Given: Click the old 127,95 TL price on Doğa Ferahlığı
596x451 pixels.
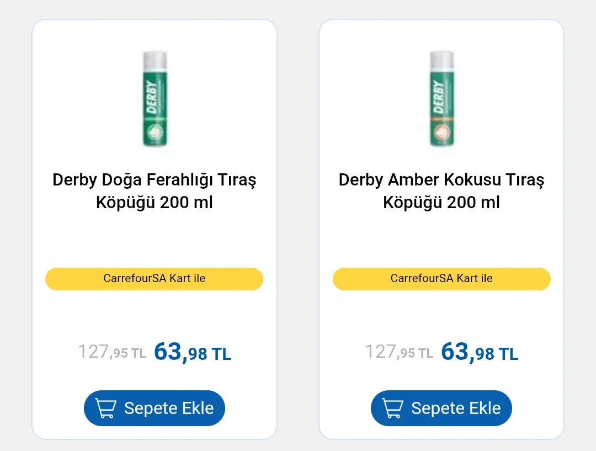Looking at the screenshot, I should [x=112, y=352].
